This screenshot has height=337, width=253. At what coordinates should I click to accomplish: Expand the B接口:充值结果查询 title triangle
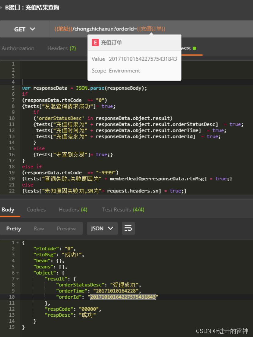[x=1, y=8]
